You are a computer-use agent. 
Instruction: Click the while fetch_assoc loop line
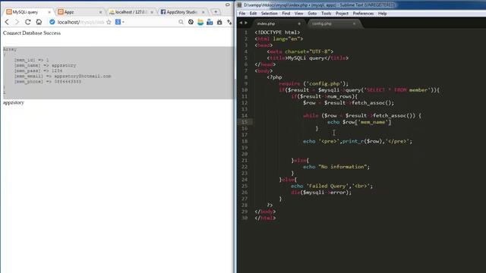[x=362, y=115]
